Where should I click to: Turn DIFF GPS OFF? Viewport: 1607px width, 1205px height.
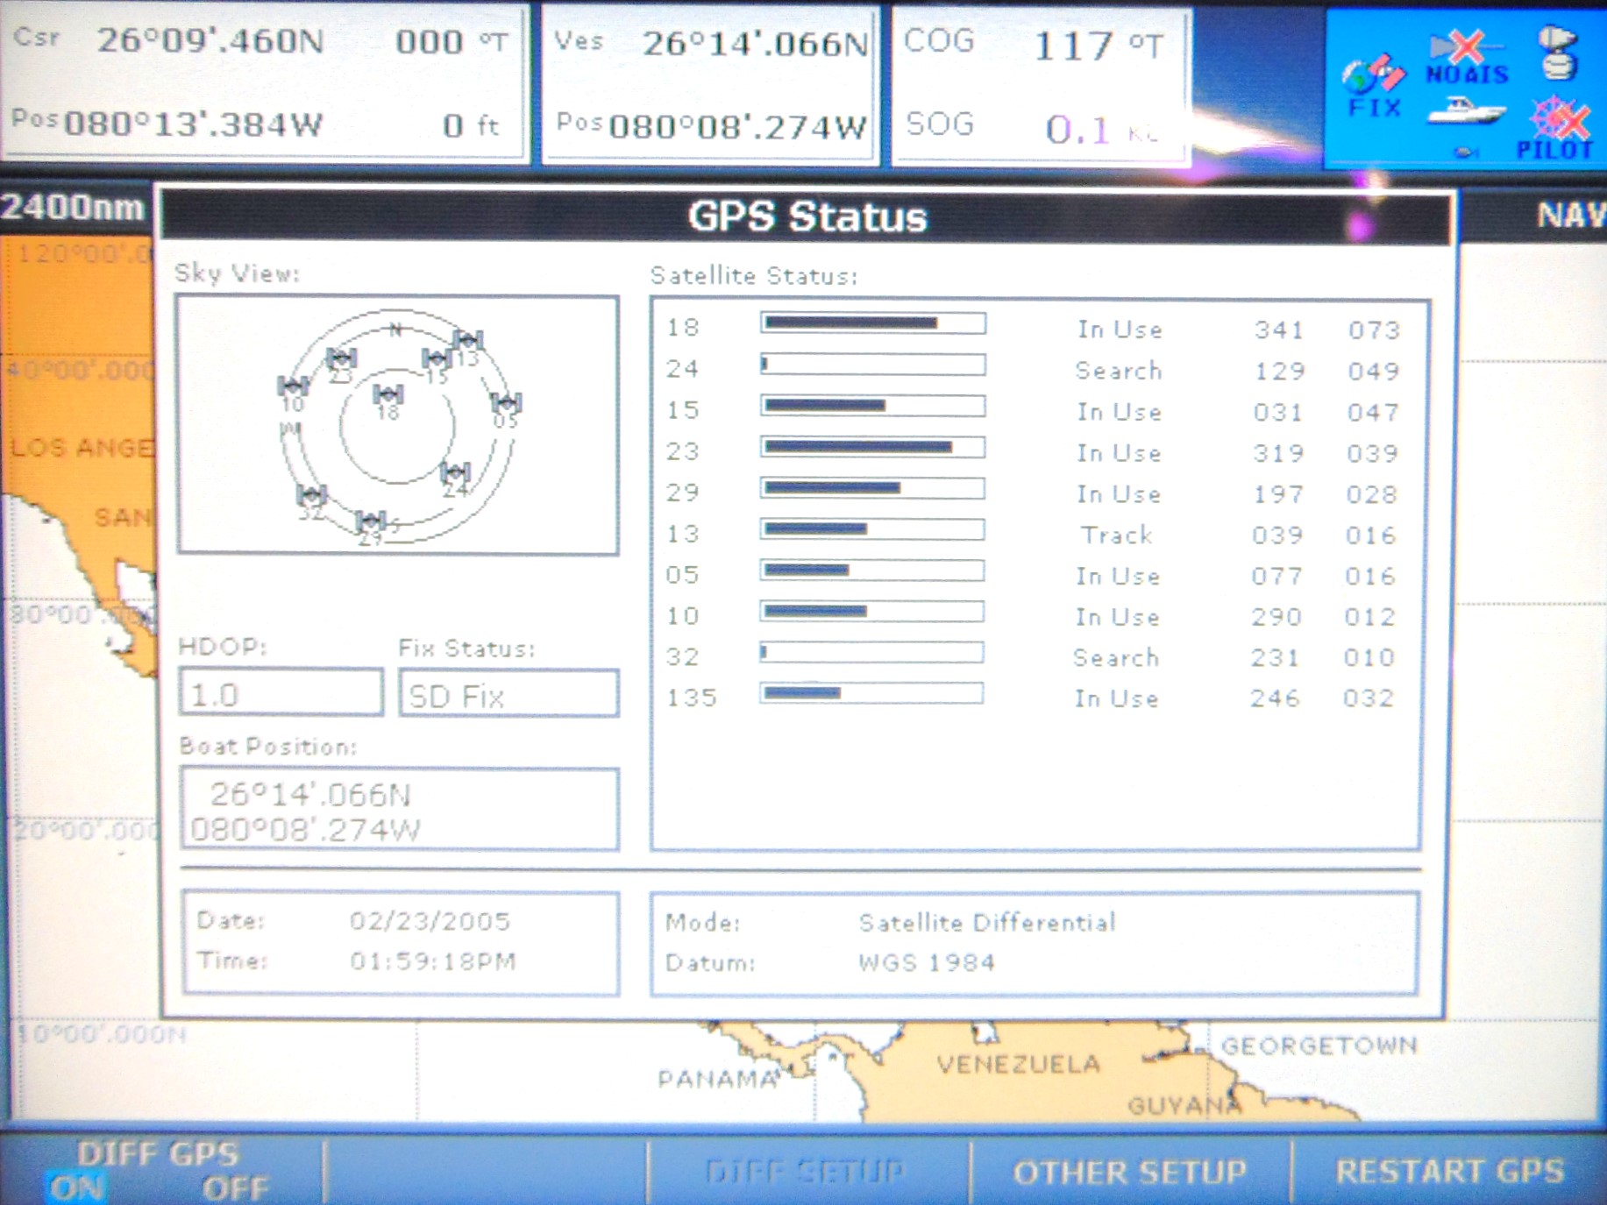click(235, 1188)
